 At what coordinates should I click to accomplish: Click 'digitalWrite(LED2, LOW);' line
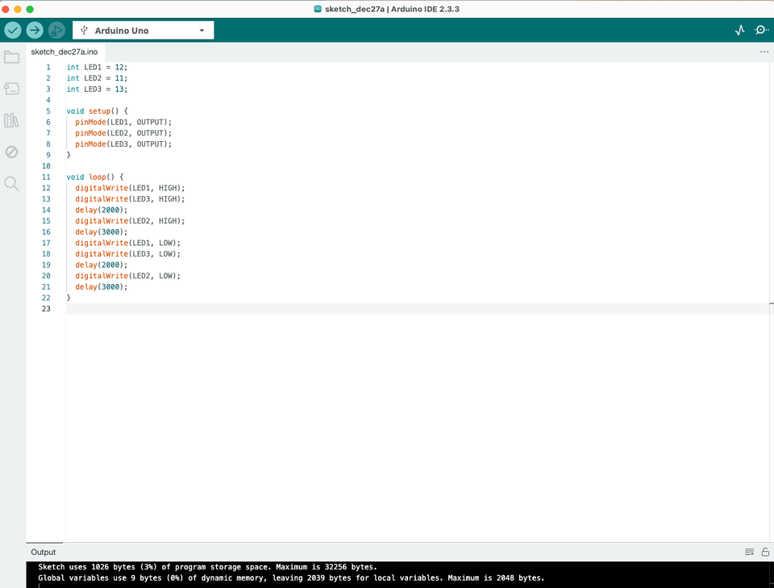(128, 276)
